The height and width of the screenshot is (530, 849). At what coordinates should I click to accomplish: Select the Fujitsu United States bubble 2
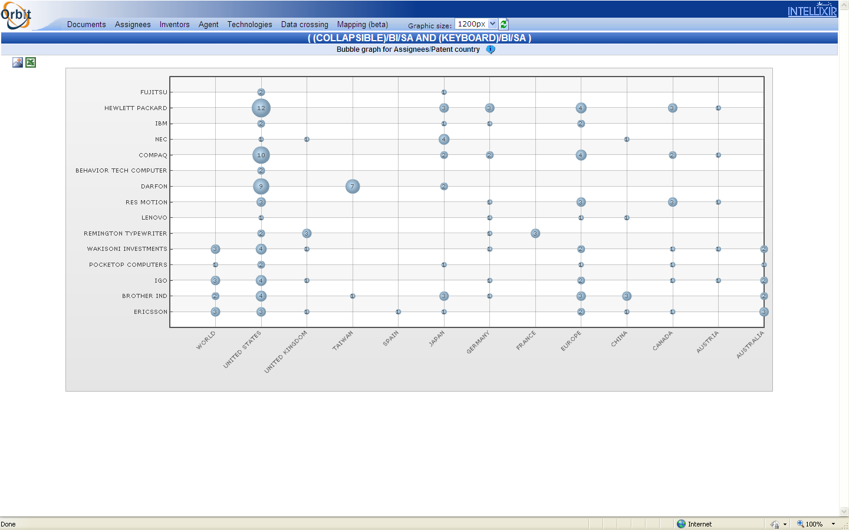coord(261,92)
